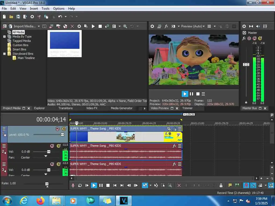Start media preview in Project Media toolbar
This screenshot has height=206, width=275.
coord(93,26)
